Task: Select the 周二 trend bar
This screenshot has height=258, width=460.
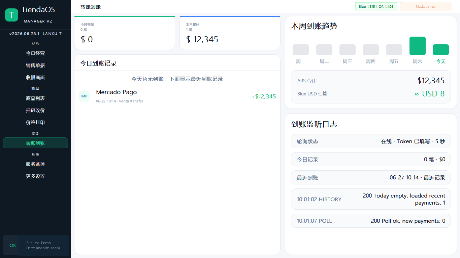Action: 324,50
